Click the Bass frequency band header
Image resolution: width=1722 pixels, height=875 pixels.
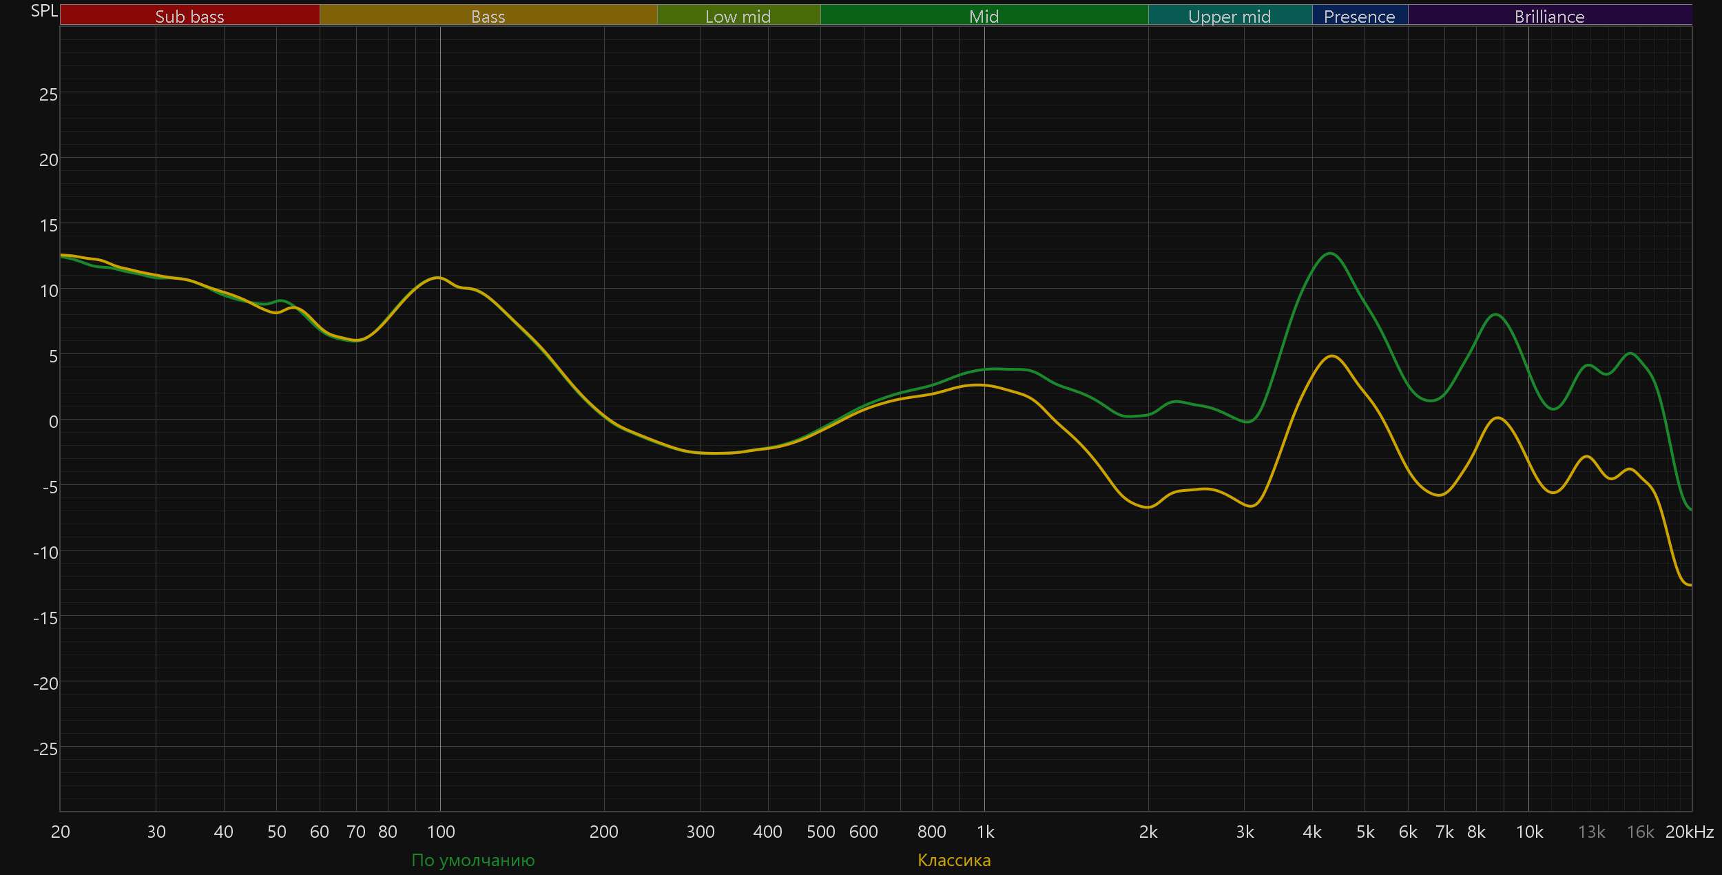(x=488, y=16)
